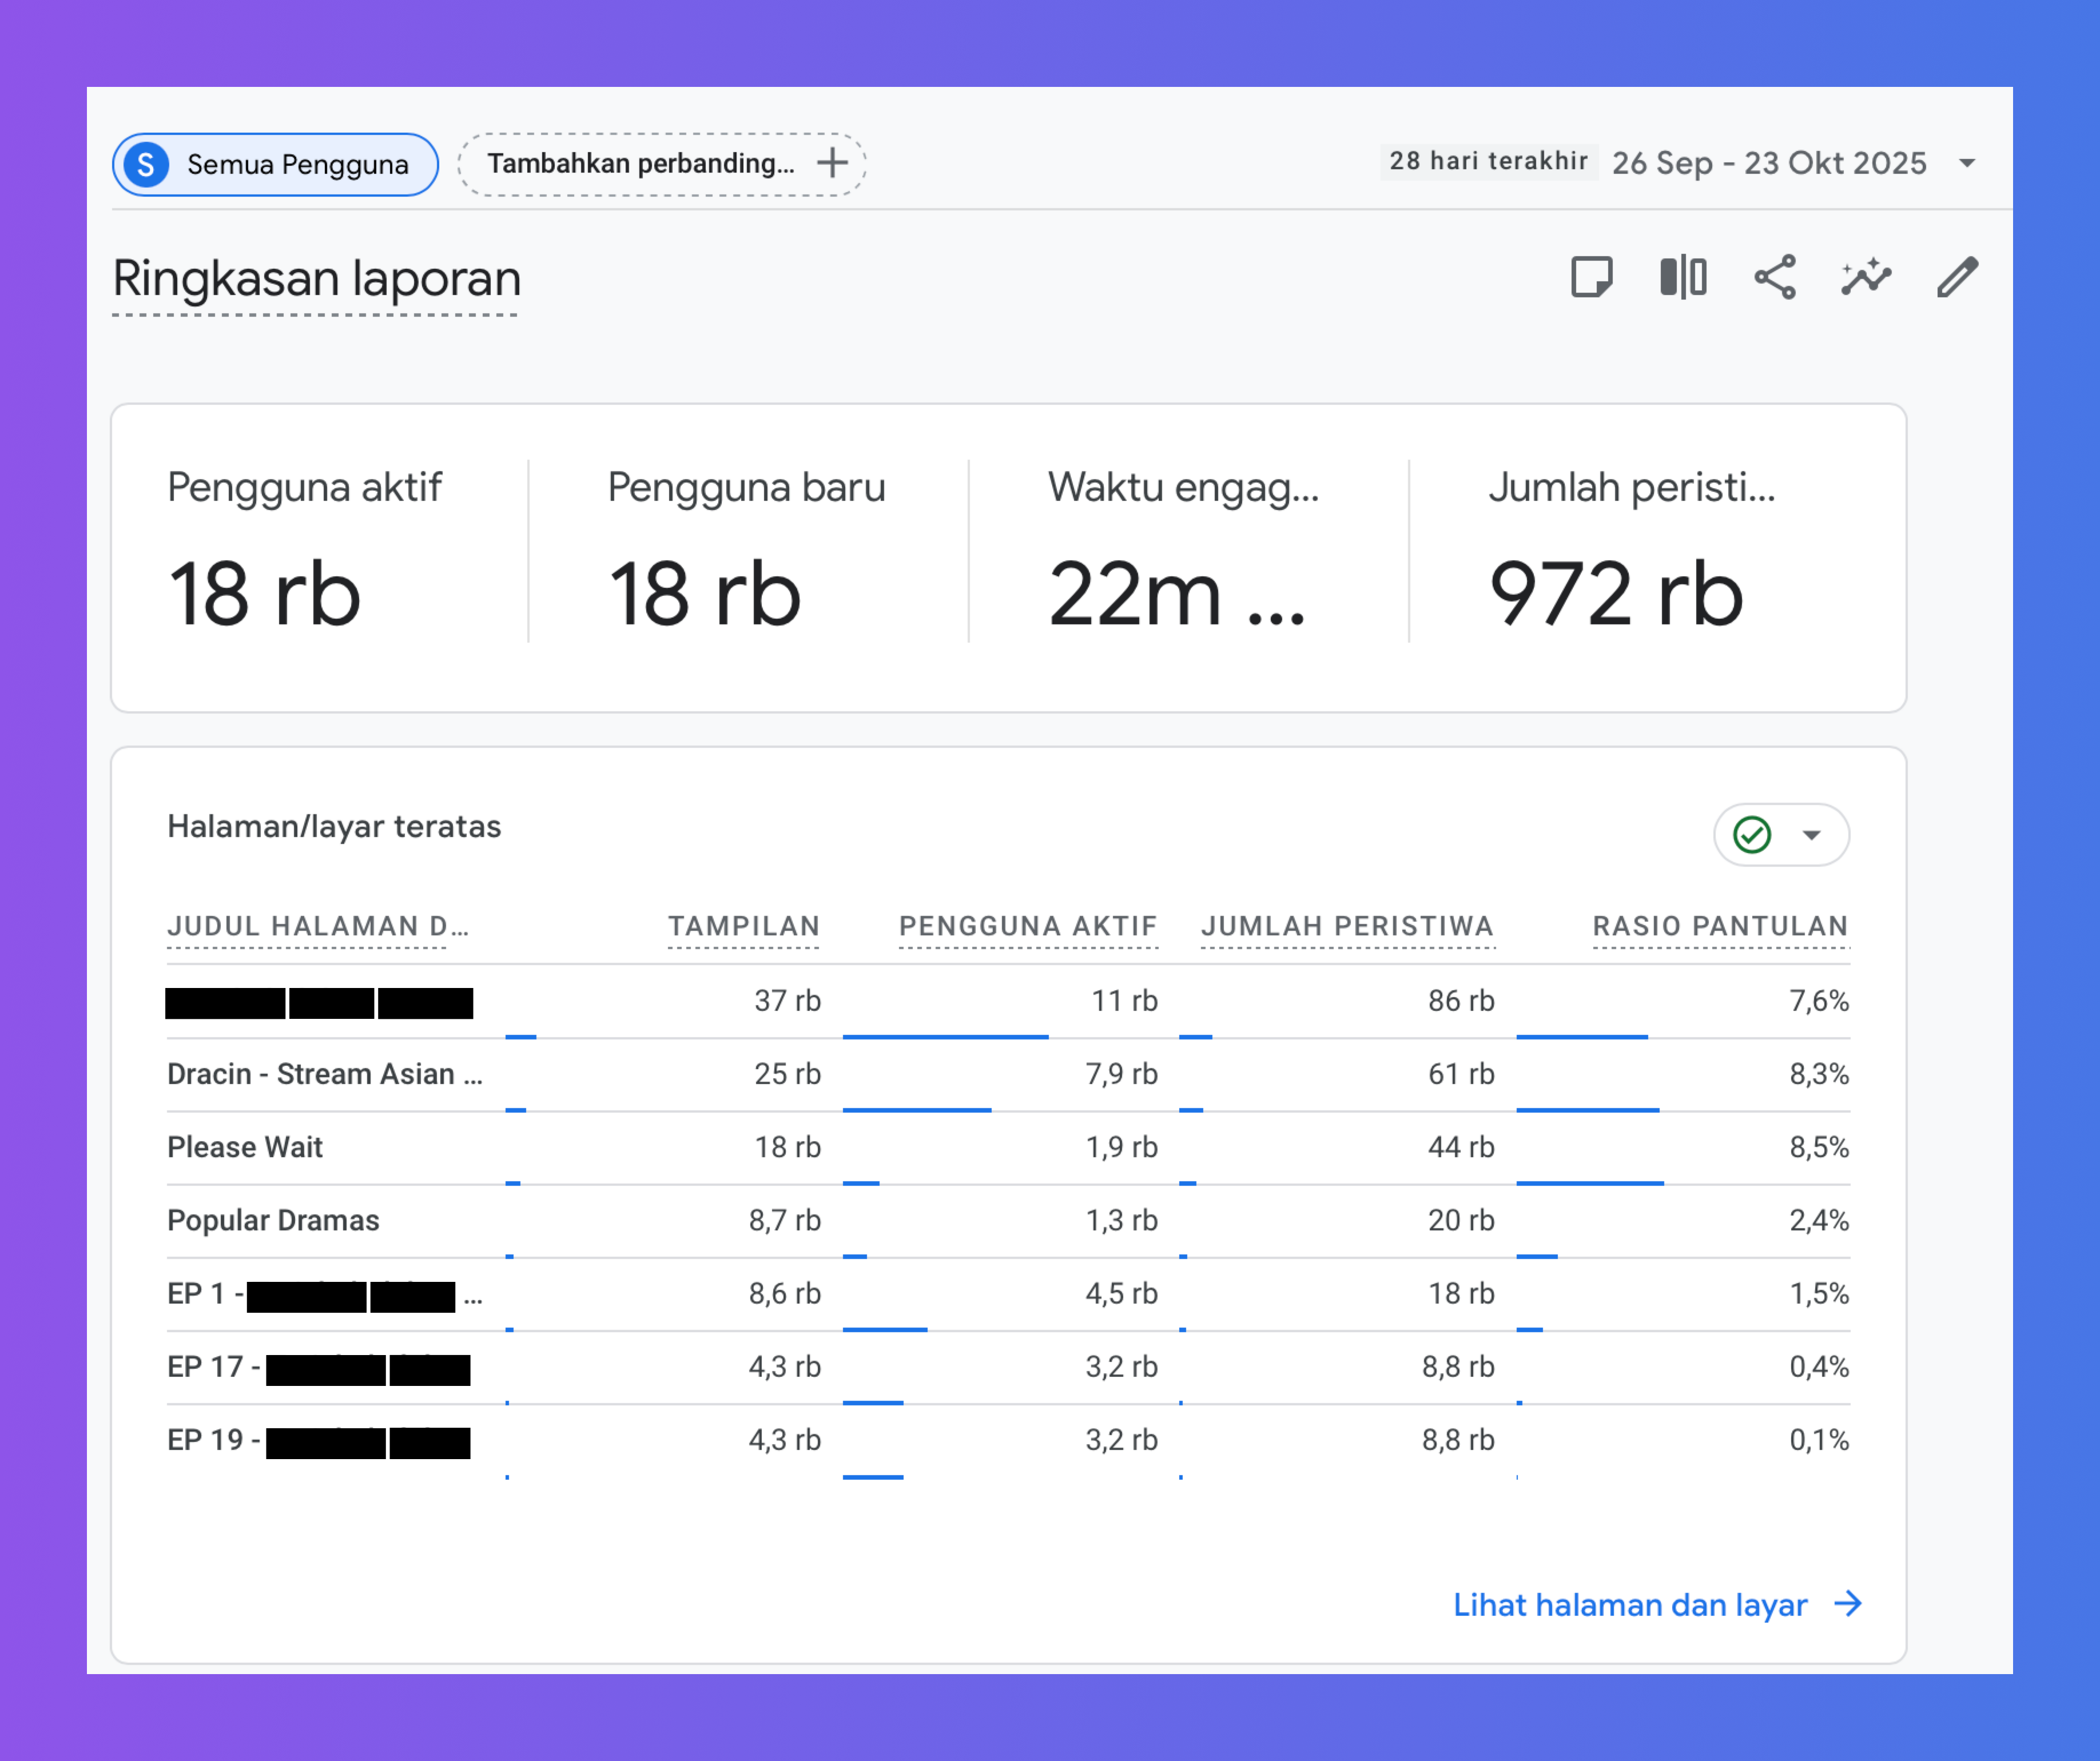
Task: Click green check data quality icon
Action: [x=1752, y=834]
